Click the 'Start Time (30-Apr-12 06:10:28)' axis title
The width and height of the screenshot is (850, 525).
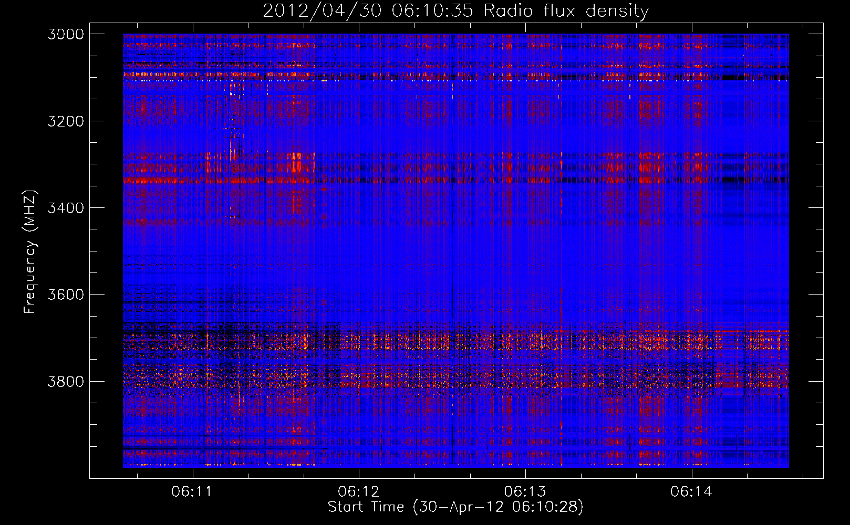click(455, 507)
